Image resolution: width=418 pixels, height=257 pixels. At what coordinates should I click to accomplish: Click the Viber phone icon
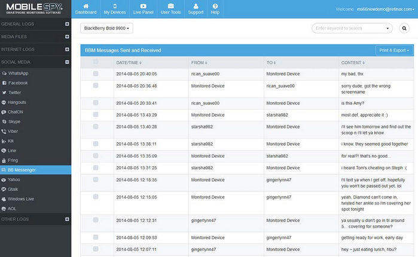point(4,131)
